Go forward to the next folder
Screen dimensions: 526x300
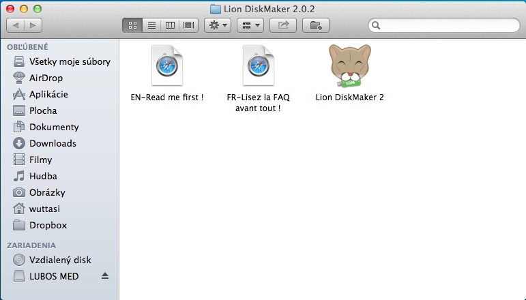tap(33, 25)
